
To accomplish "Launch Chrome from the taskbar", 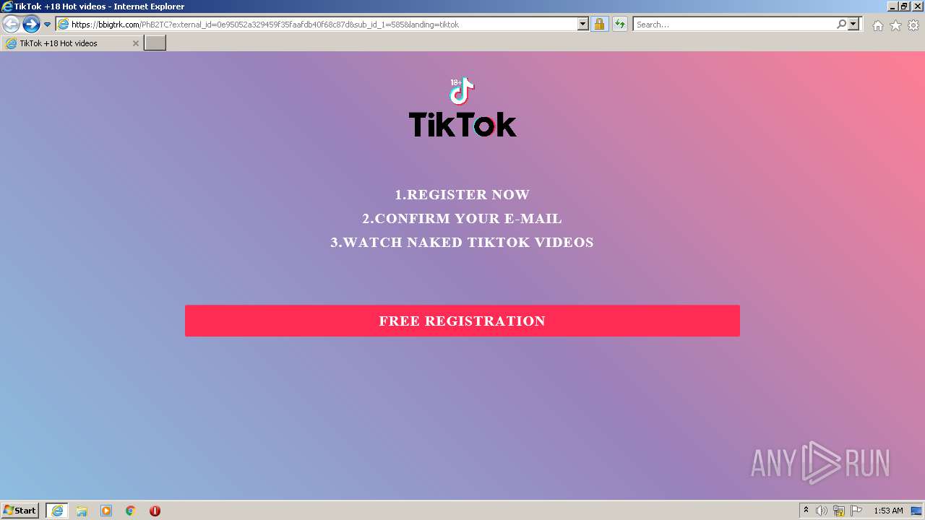I will click(131, 511).
